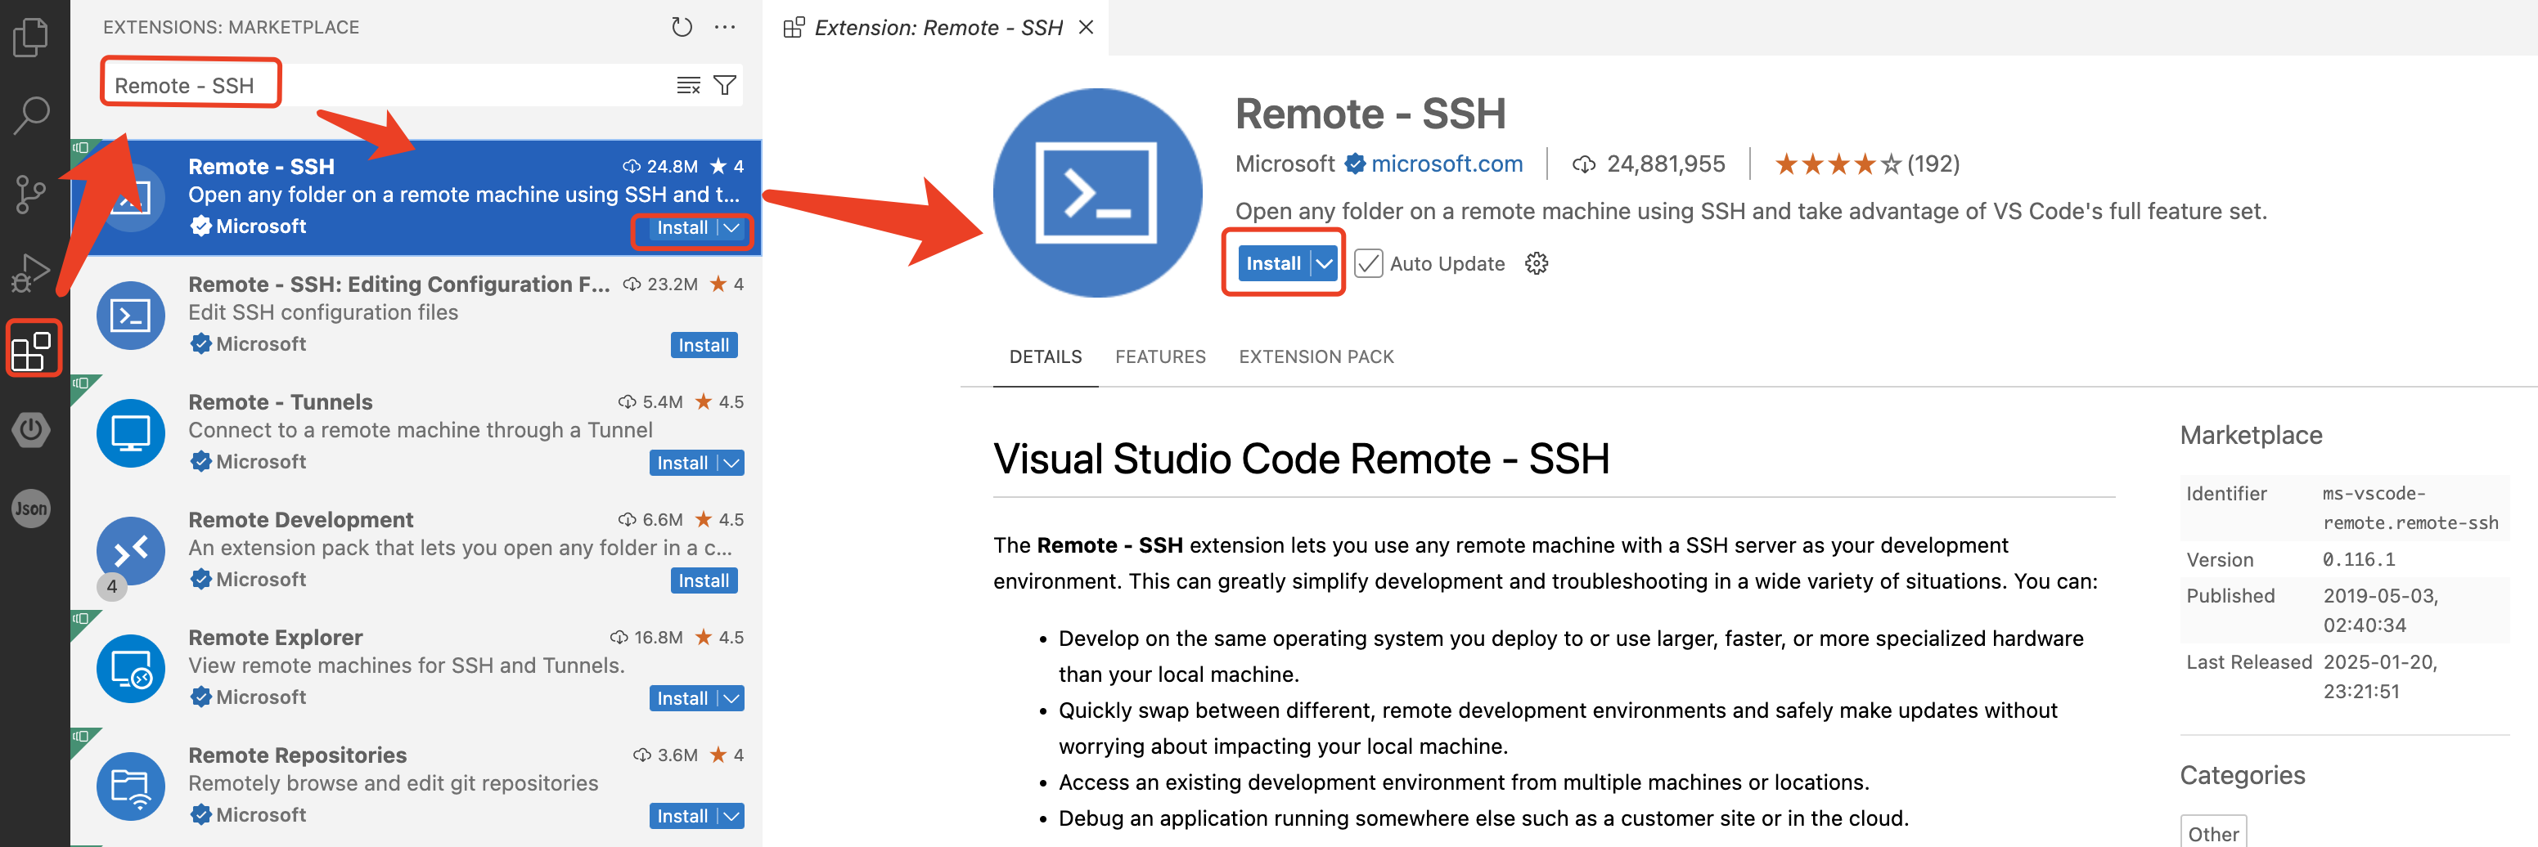Install Remote - SSH: Editing Configuration Files

(x=703, y=345)
